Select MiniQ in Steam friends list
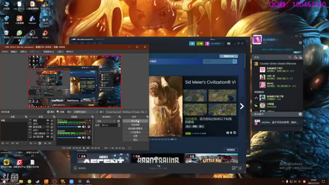The width and height of the screenshot is (329, 185). [278, 85]
